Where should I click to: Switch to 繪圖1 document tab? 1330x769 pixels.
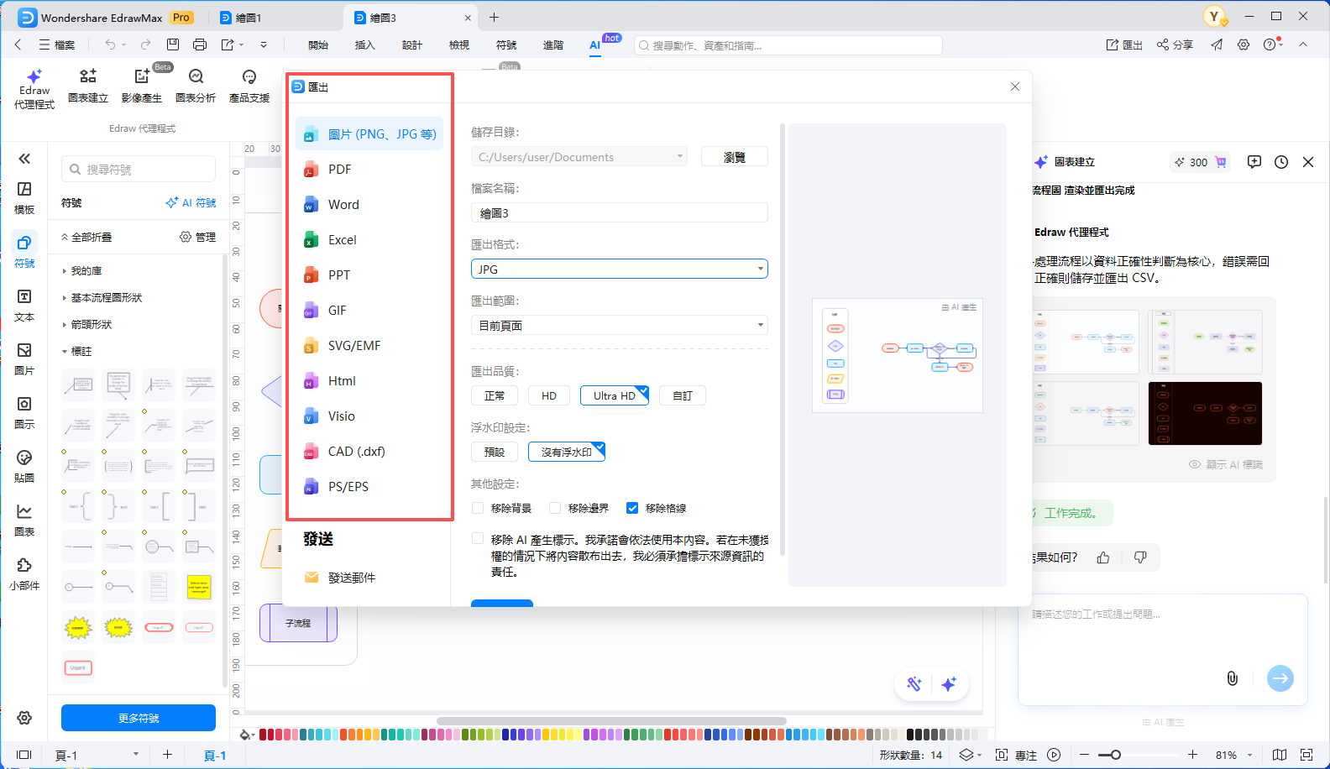click(x=241, y=18)
